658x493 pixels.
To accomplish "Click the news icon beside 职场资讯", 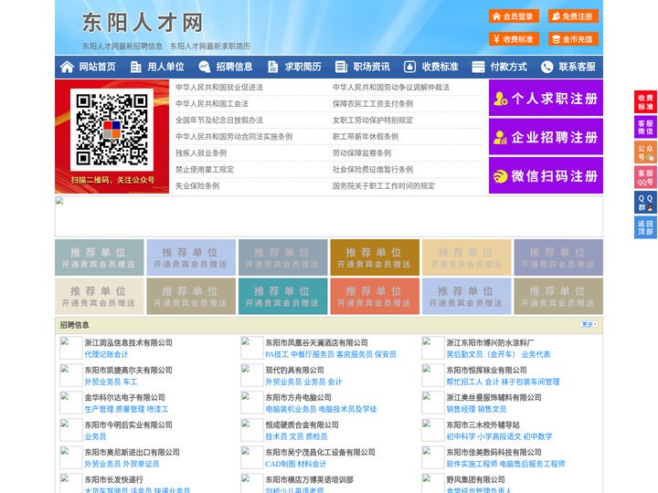I will (x=341, y=67).
